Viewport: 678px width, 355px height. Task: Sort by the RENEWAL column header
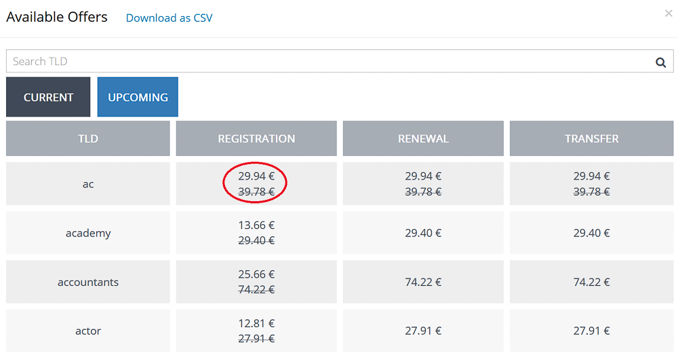coord(423,139)
